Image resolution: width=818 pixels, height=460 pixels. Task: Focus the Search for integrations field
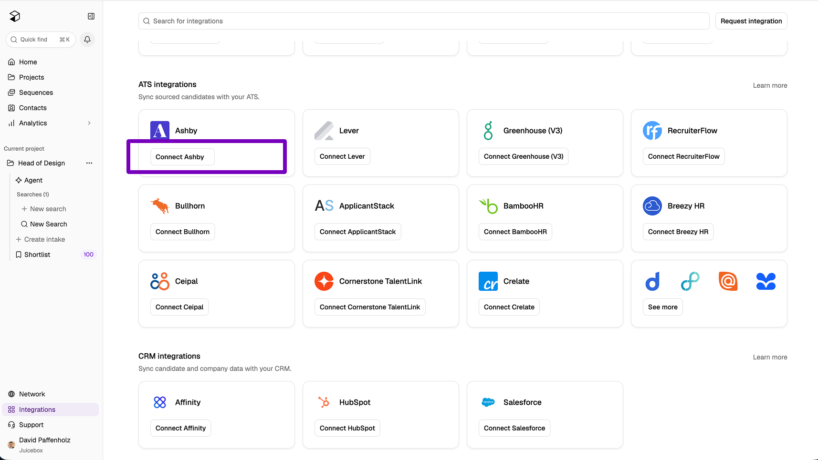pos(424,21)
